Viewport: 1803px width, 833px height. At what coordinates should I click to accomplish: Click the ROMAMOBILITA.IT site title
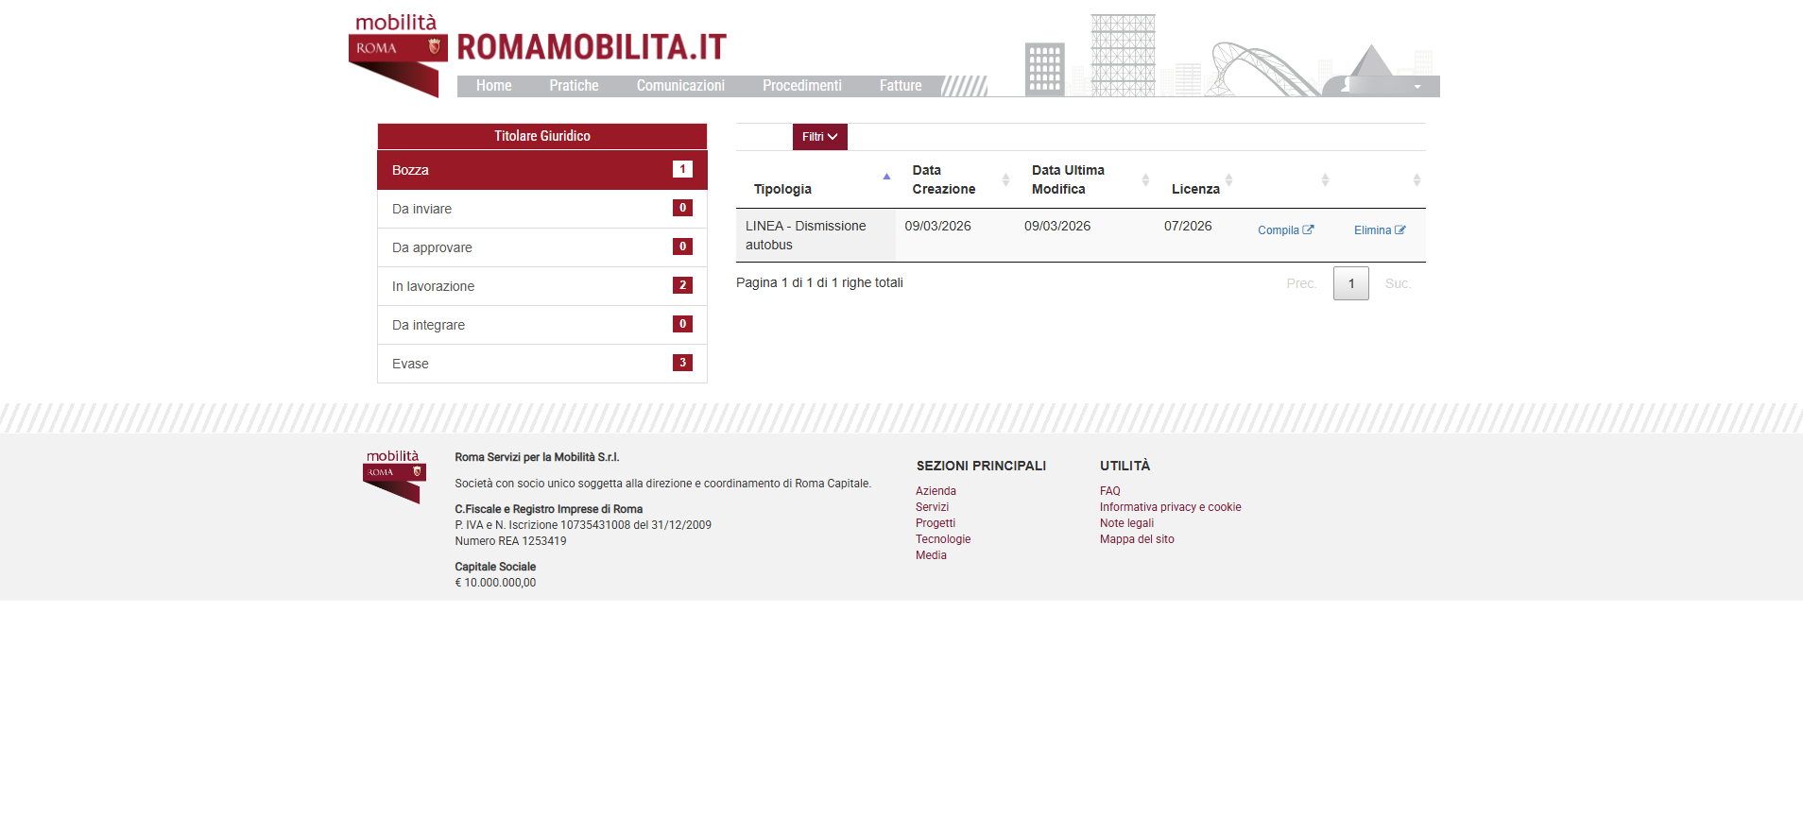pyautogui.click(x=592, y=46)
